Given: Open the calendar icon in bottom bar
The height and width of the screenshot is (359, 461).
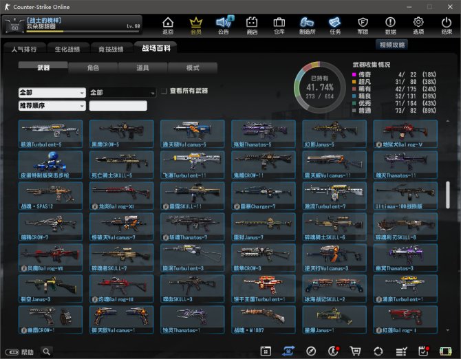Looking at the screenshot, I should tap(266, 351).
